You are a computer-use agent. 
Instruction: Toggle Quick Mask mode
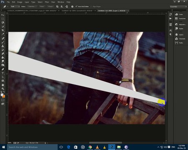[3, 100]
